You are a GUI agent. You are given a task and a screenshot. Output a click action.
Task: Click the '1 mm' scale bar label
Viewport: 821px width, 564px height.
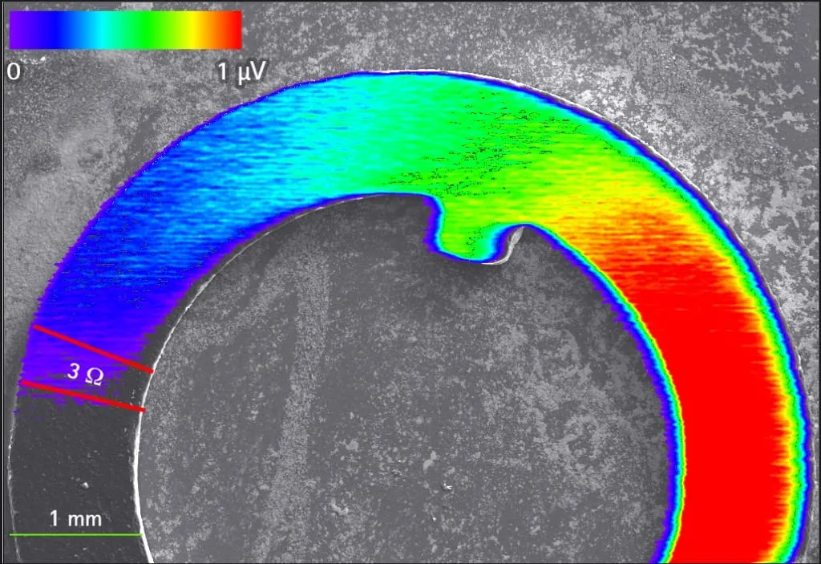[x=76, y=519]
